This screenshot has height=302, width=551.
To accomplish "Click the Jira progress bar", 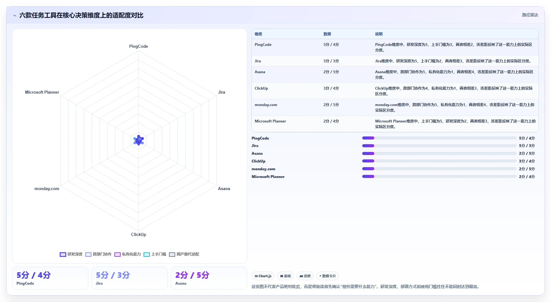I will coord(439,146).
